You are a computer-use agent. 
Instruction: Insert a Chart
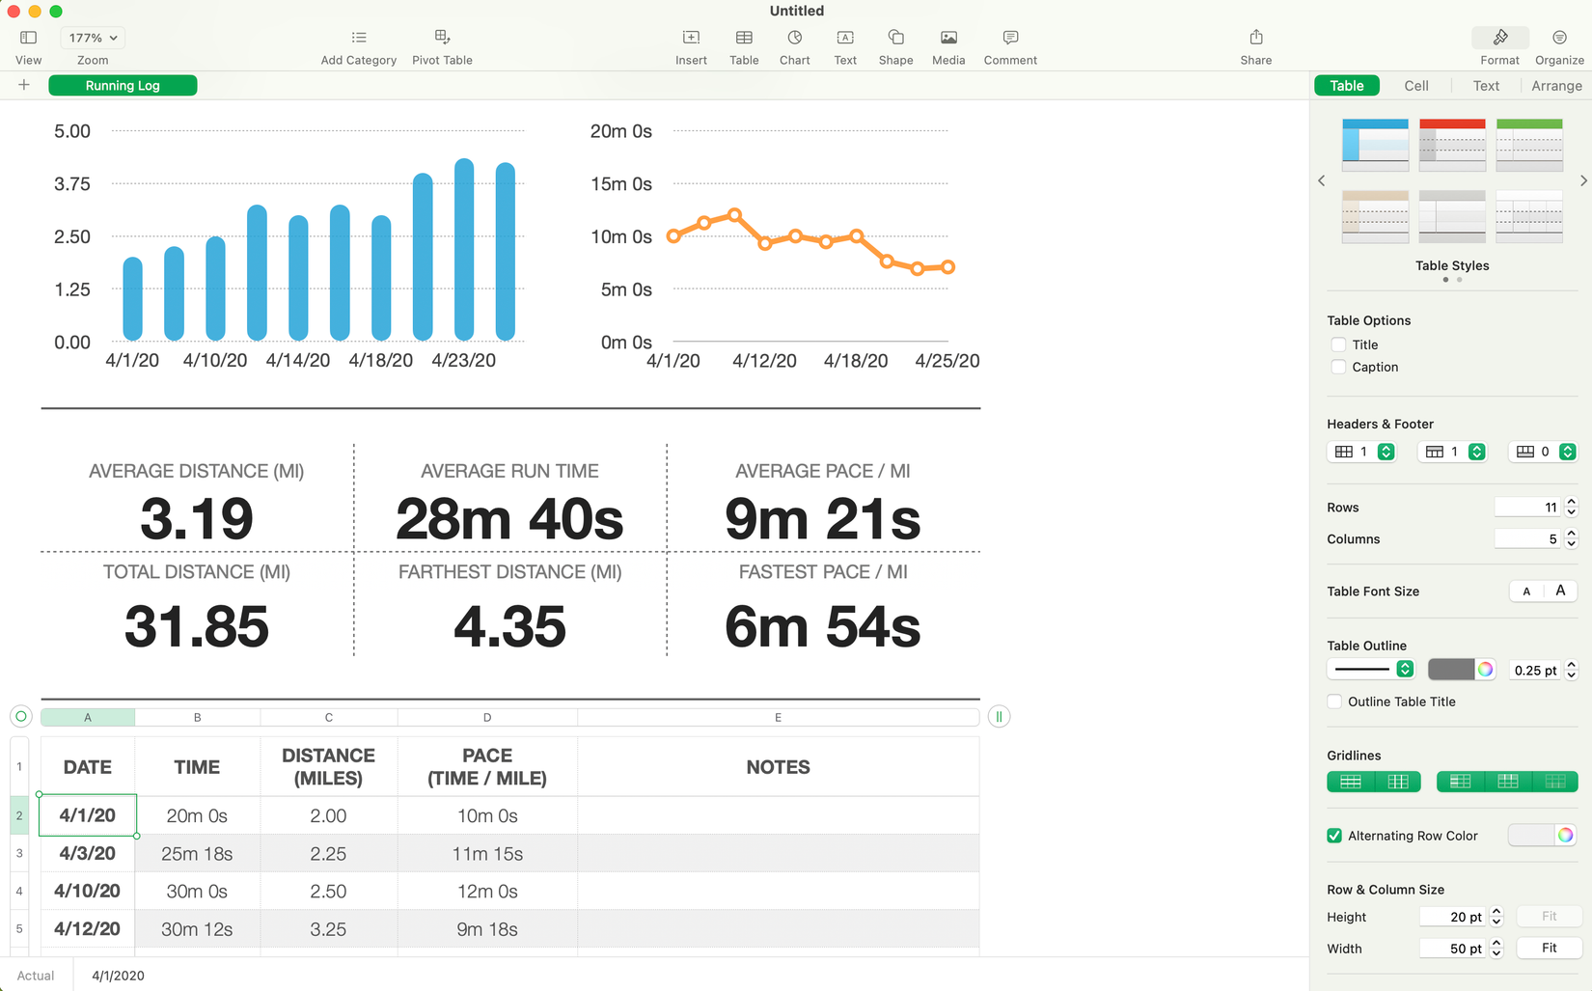pos(794,43)
